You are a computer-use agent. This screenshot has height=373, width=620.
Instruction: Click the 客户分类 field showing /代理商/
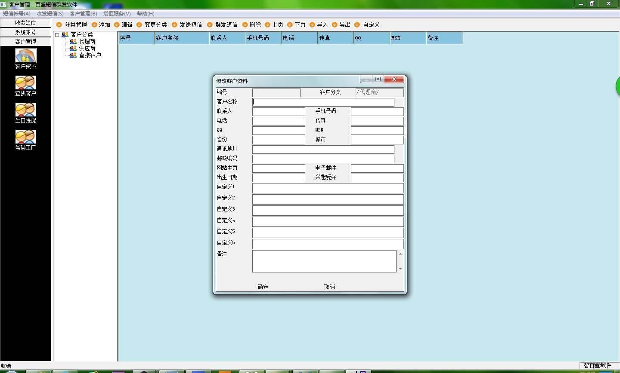pos(380,92)
